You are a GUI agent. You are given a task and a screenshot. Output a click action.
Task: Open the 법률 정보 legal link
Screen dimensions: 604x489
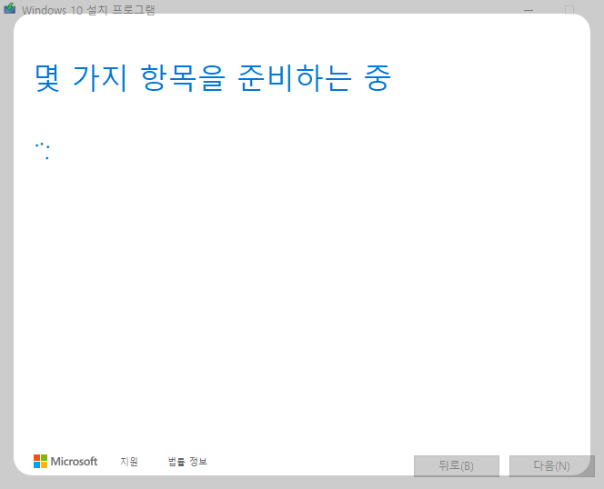187,461
